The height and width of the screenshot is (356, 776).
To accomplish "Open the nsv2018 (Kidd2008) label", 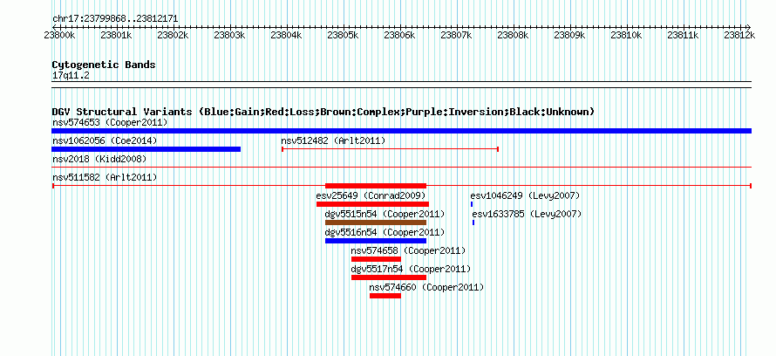I will pos(99,159).
